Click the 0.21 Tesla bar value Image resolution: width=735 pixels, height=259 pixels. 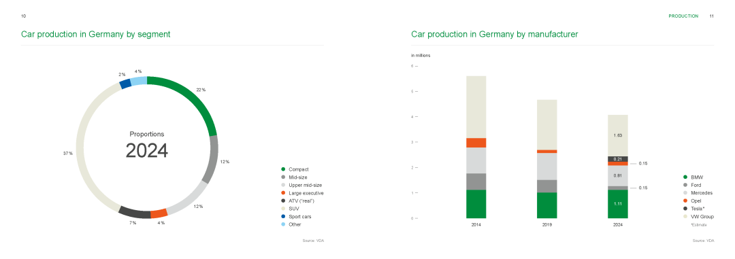coord(618,159)
